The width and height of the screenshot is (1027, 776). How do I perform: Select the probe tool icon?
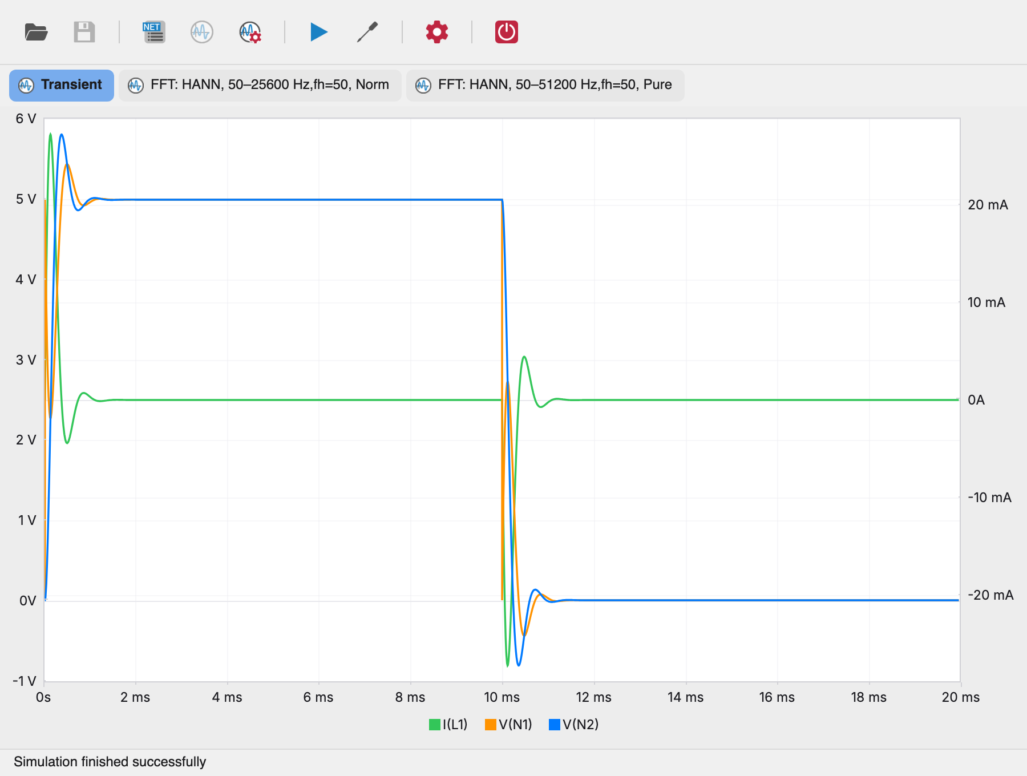tap(367, 32)
